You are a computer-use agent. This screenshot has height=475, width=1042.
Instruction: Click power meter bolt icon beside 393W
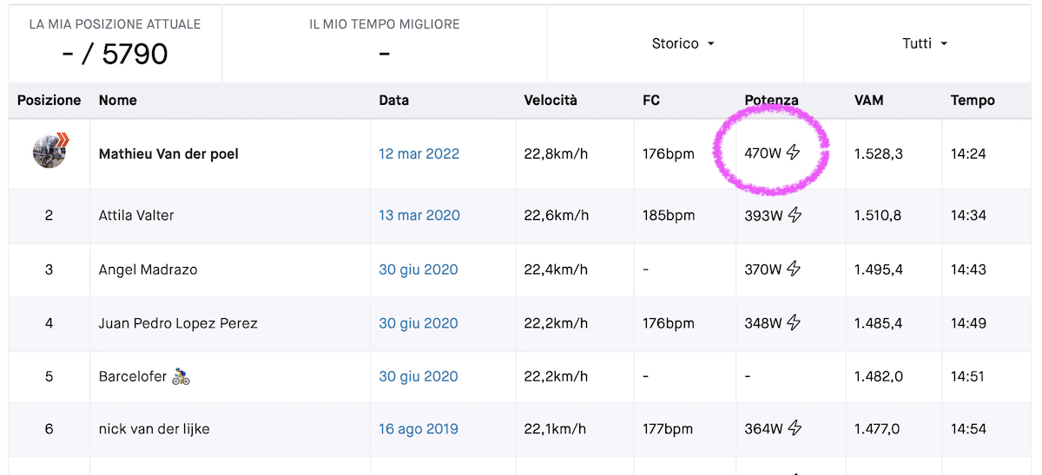point(795,215)
